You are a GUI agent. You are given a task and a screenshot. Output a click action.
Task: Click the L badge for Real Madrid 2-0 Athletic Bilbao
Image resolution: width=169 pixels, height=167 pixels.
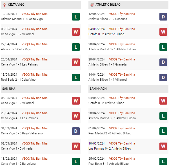[163, 131]
